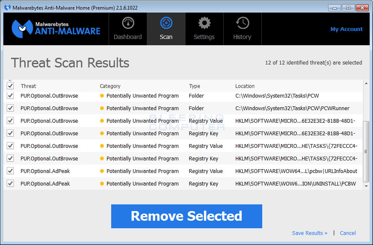Sort by the Type column header
The width and height of the screenshot is (373, 245).
(194, 86)
